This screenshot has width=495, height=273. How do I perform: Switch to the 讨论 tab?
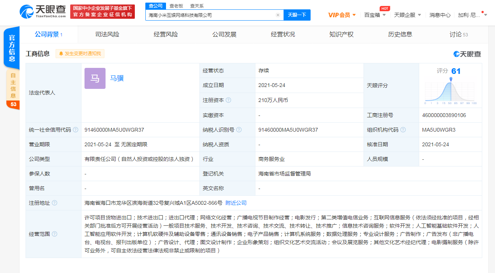(456, 34)
